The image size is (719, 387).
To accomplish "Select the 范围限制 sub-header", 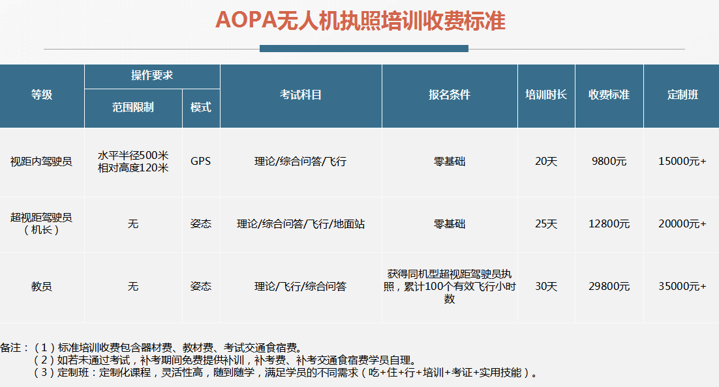I will 133,107.
